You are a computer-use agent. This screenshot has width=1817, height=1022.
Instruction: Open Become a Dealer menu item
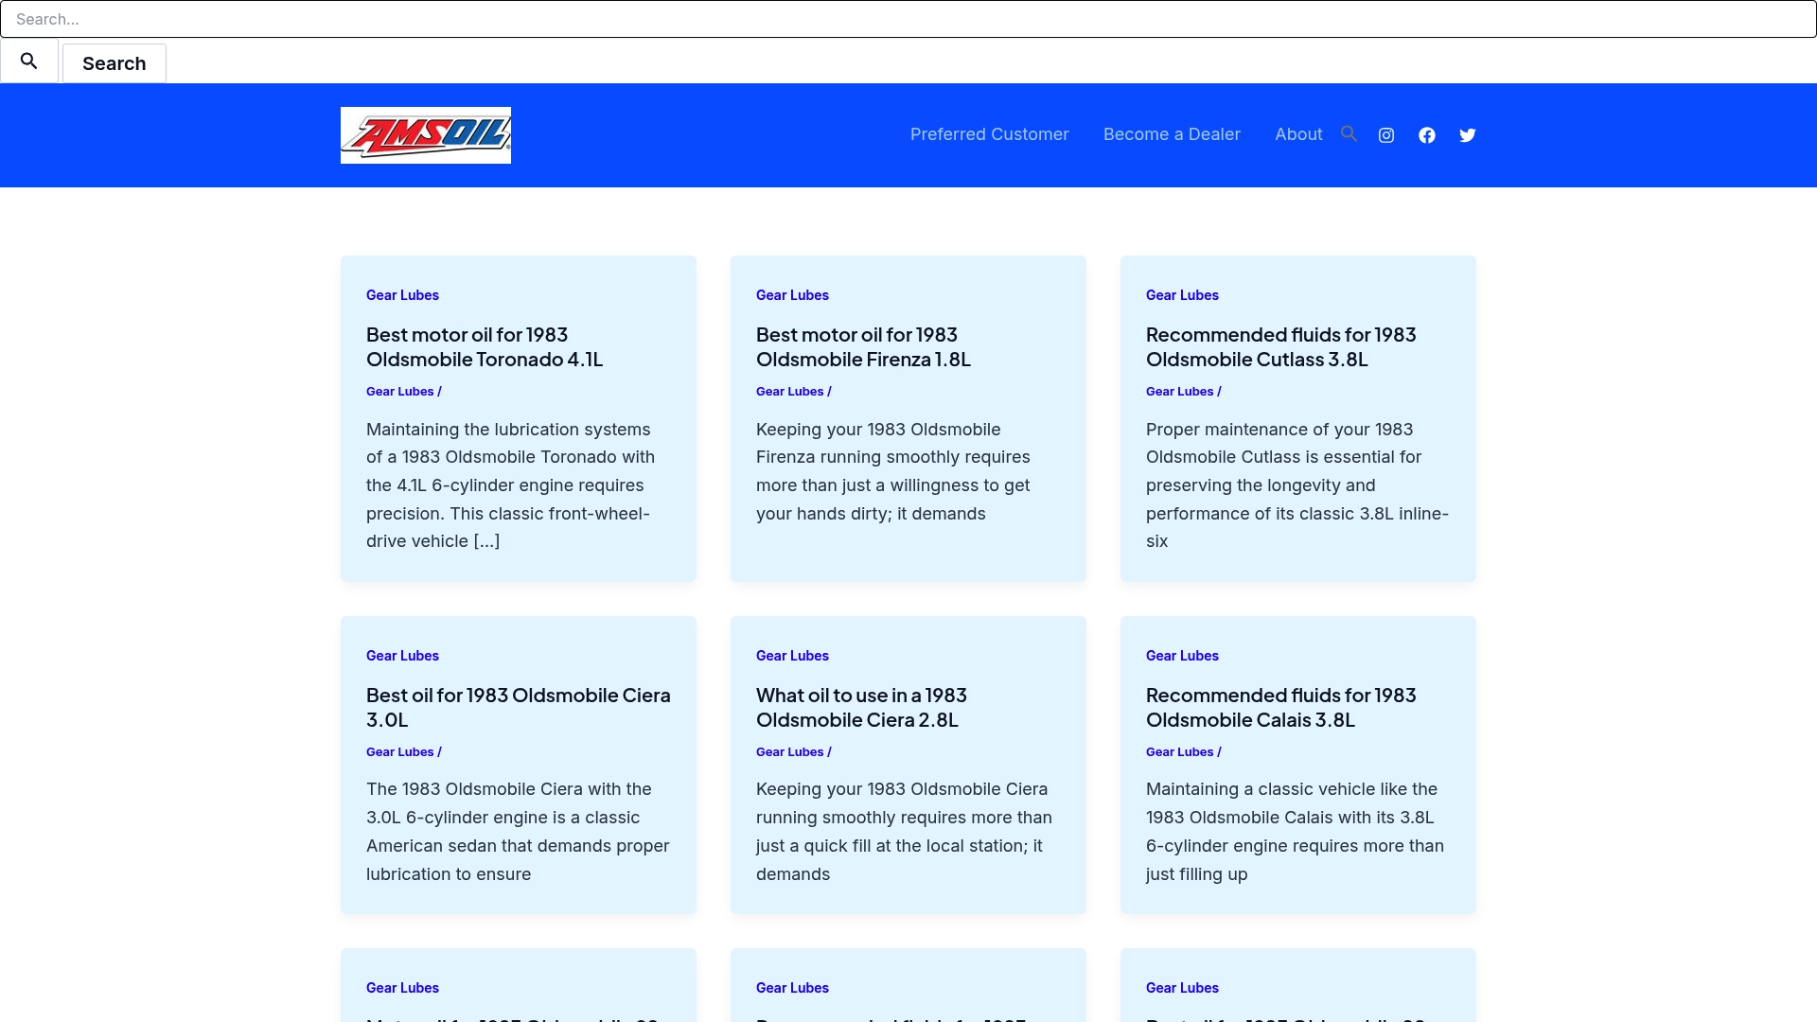tap(1172, 134)
